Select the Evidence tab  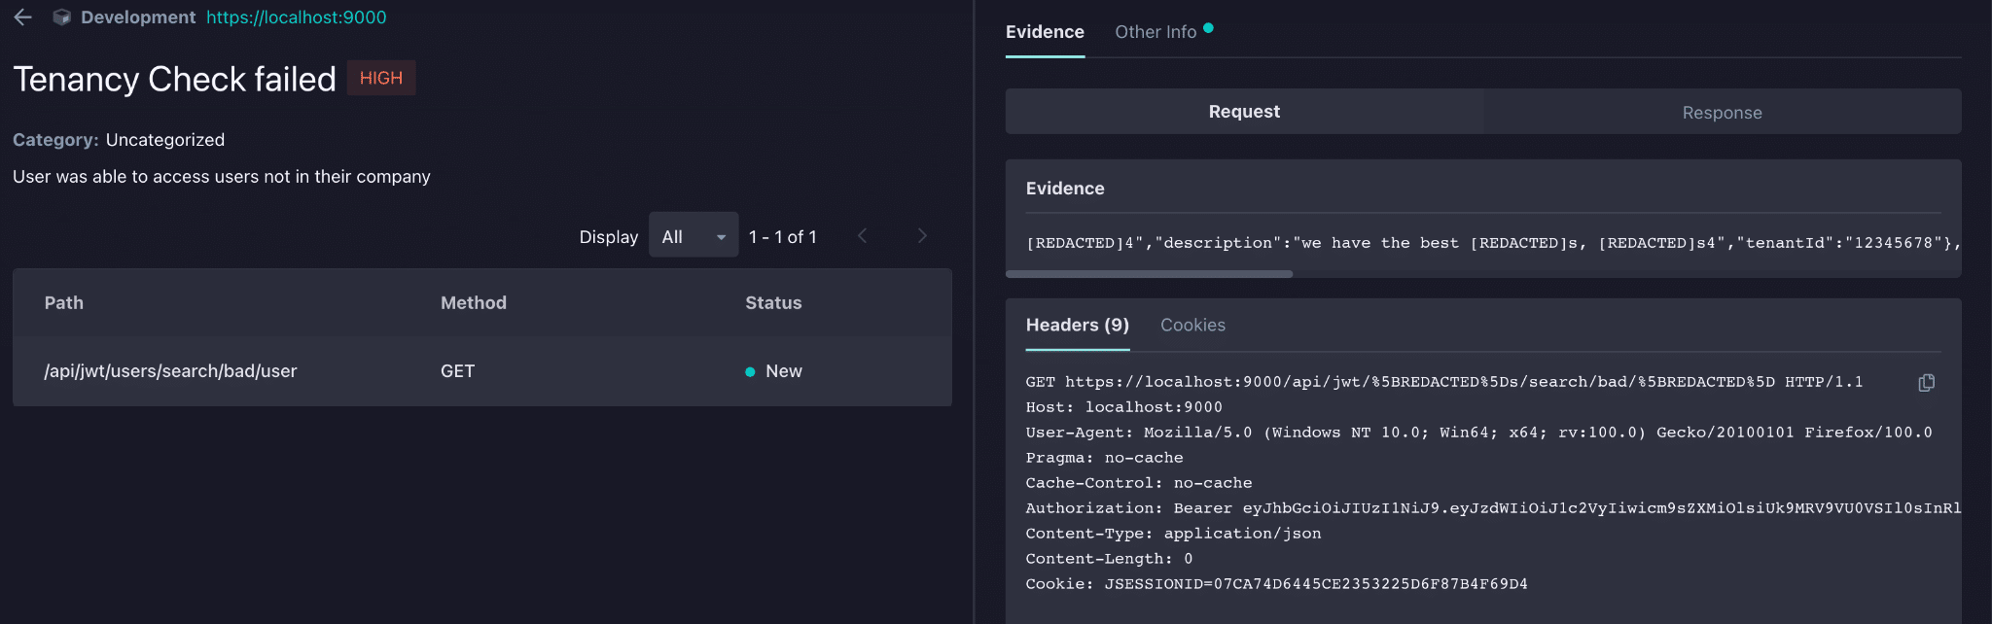(x=1045, y=32)
